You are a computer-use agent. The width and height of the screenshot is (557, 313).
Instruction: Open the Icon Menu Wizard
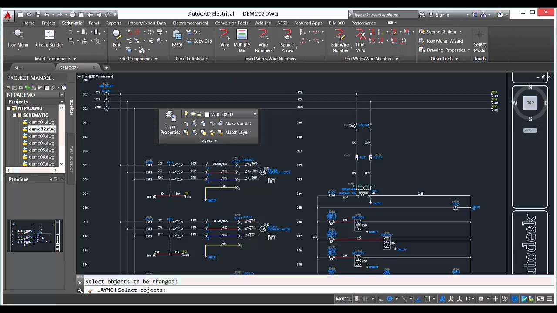(x=441, y=41)
